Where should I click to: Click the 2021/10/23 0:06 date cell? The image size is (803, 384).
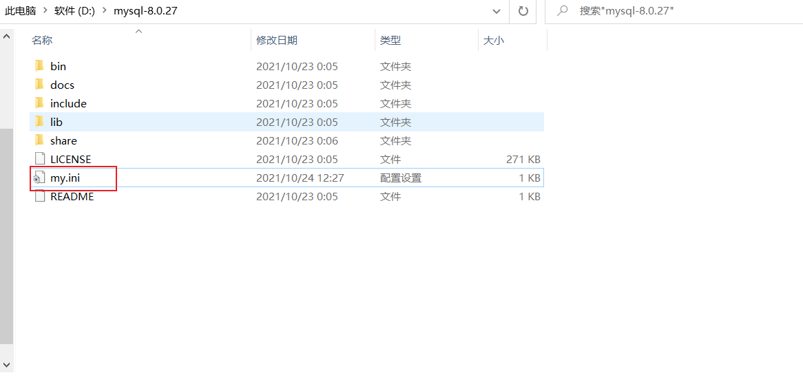tap(297, 140)
